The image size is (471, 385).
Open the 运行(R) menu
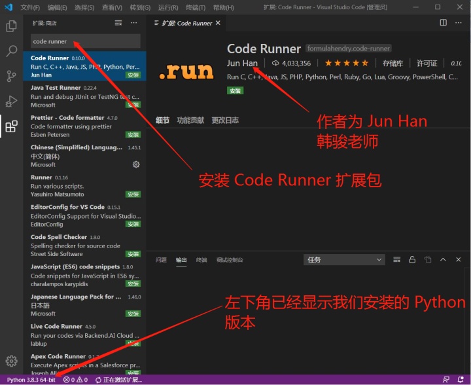pyautogui.click(x=168, y=7)
